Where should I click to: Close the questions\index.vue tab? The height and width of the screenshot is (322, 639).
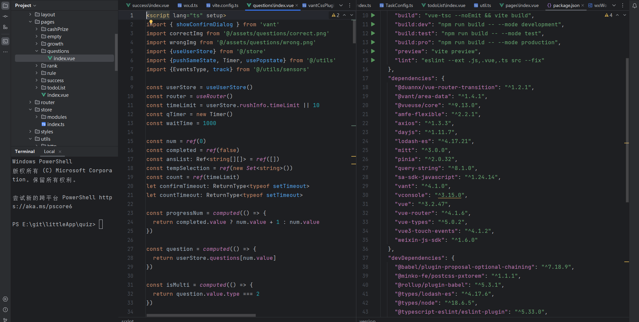click(x=297, y=5)
